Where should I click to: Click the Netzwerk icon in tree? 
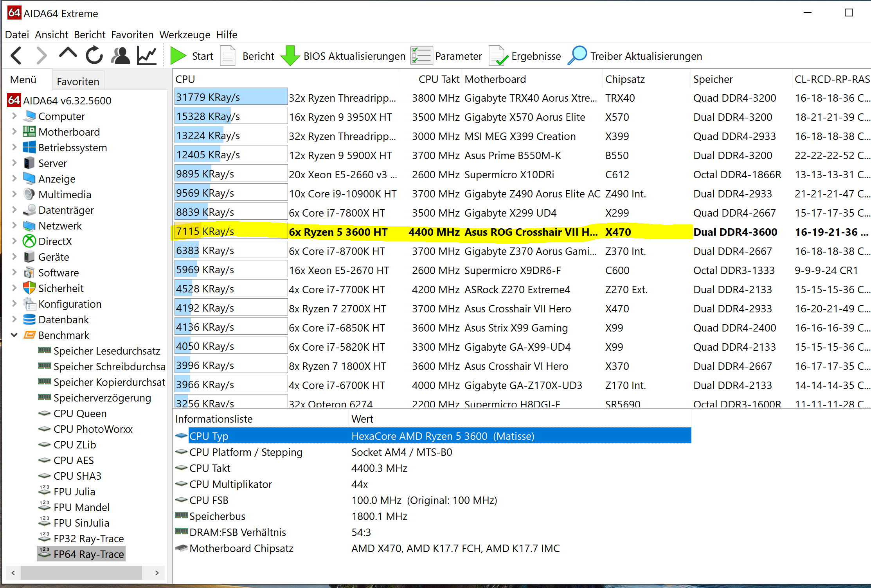(29, 226)
